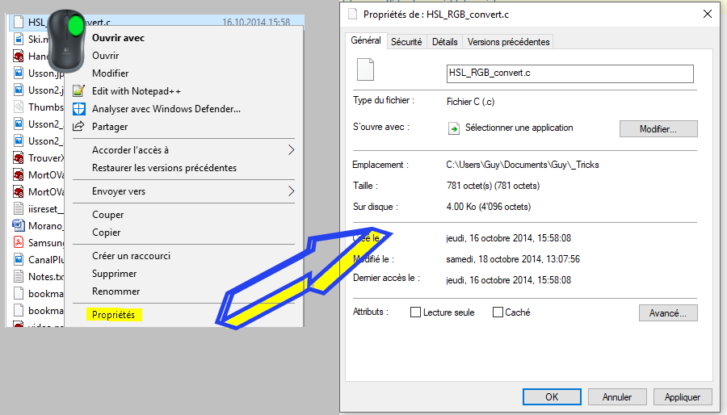Expand the Envoyer vers submenu

291,191
